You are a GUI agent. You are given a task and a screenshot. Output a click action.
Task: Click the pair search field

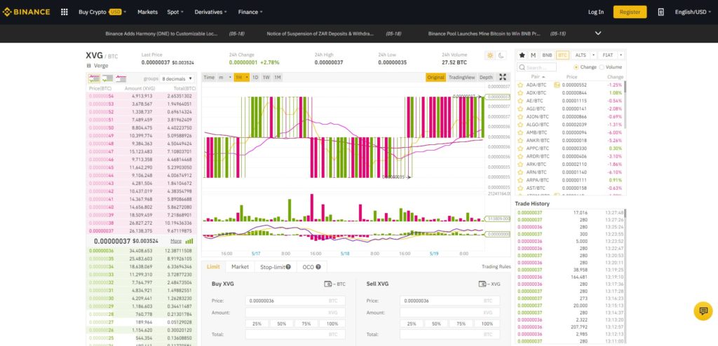coord(536,67)
